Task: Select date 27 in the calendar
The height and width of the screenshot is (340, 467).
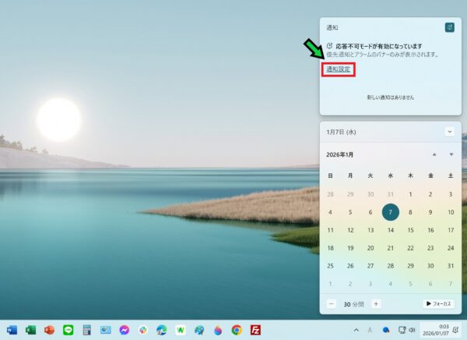Action: (370, 266)
